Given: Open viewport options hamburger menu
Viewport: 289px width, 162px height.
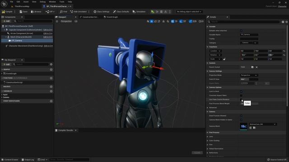Looking at the screenshot, I should pyautogui.click(x=57, y=21).
